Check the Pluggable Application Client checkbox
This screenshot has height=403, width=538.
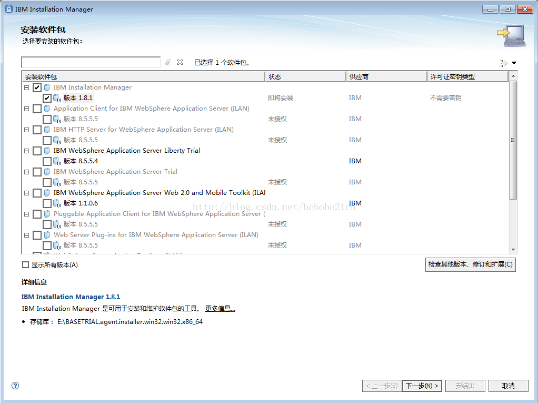click(x=37, y=214)
